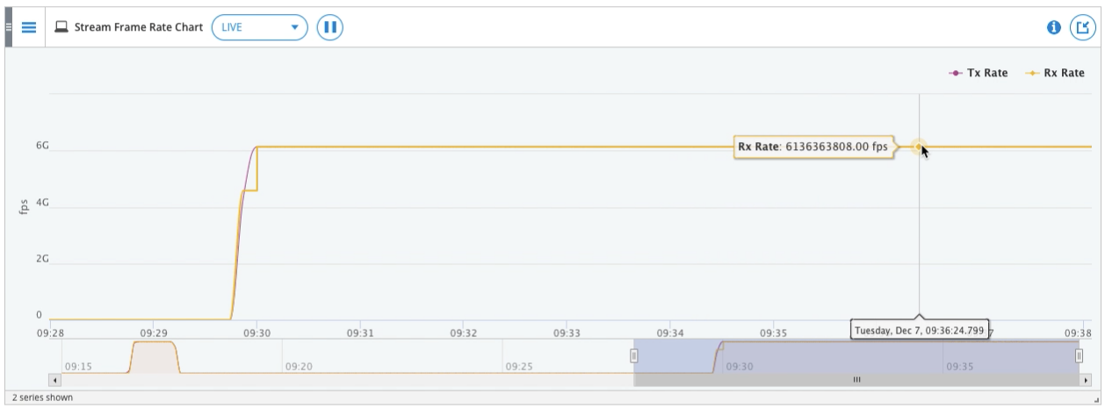The width and height of the screenshot is (1105, 415).
Task: Pop out chart with export icon
Action: 1082,28
